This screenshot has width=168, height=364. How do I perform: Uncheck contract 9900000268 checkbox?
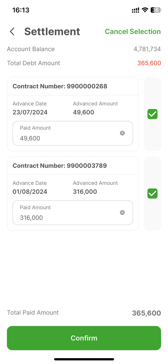(x=152, y=114)
